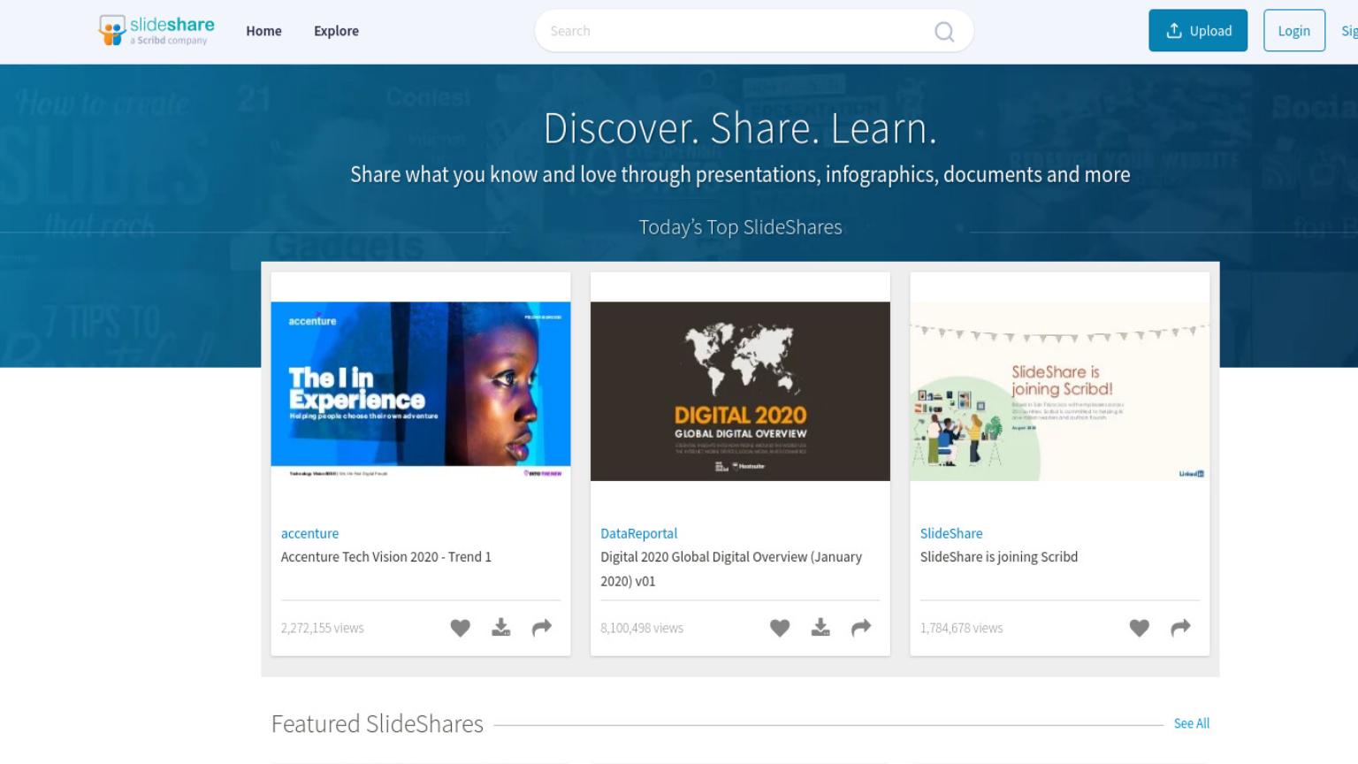
Task: Open the Digital 2020 world map thumbnail
Action: [x=740, y=392]
